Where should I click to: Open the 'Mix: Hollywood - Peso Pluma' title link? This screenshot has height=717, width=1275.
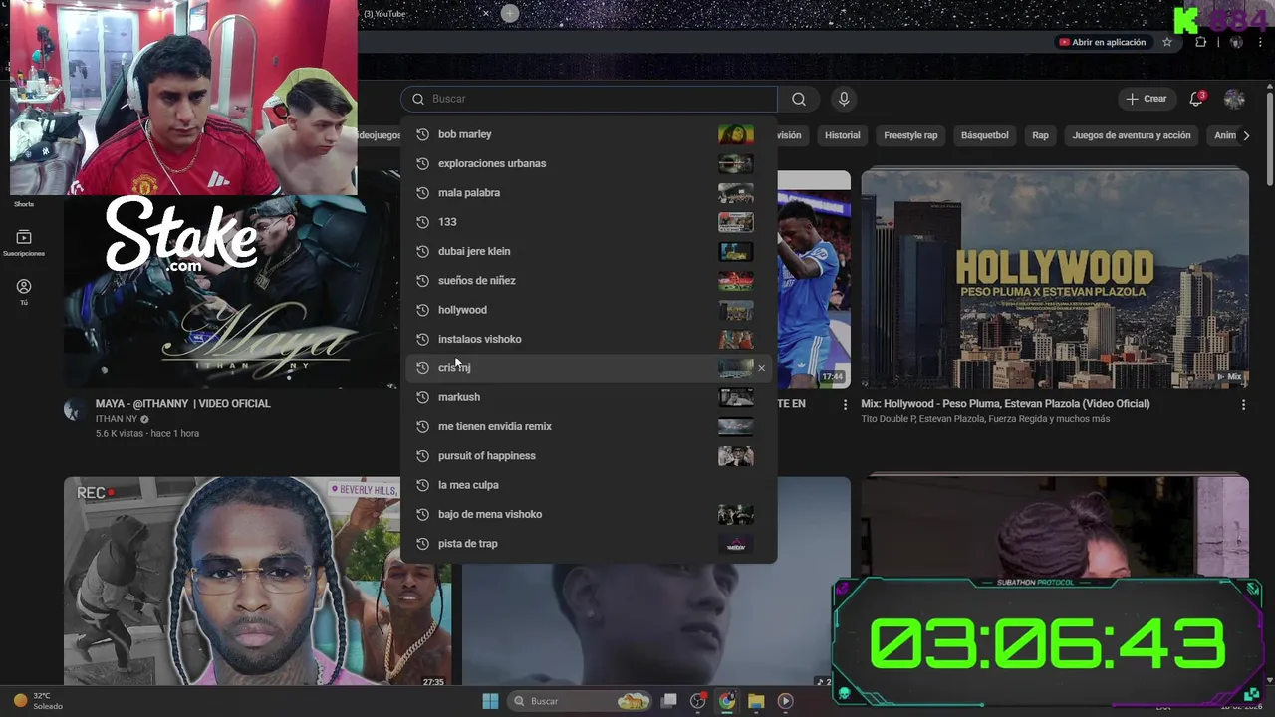(x=1005, y=403)
